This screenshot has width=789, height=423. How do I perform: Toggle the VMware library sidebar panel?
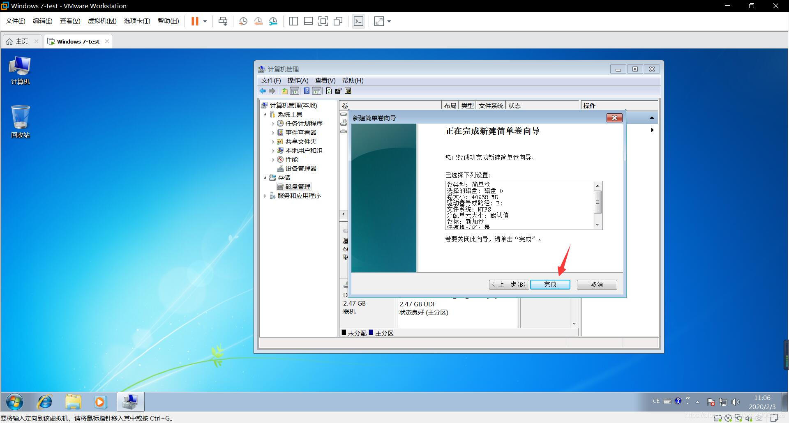coord(293,21)
